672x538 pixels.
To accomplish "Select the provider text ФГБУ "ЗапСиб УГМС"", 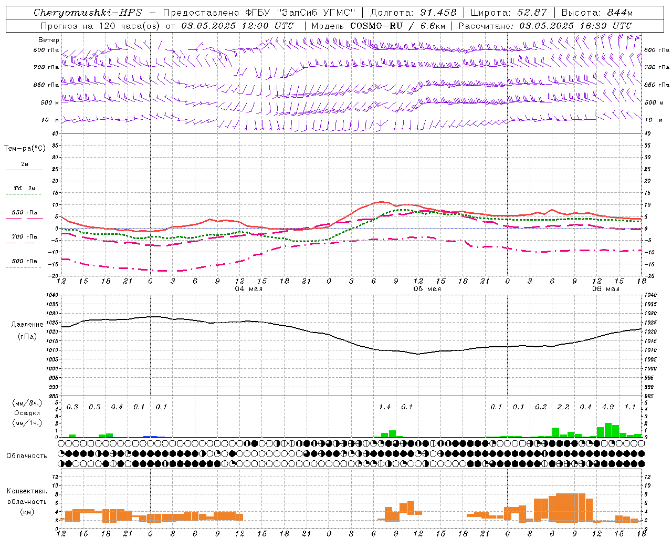I will [x=299, y=13].
